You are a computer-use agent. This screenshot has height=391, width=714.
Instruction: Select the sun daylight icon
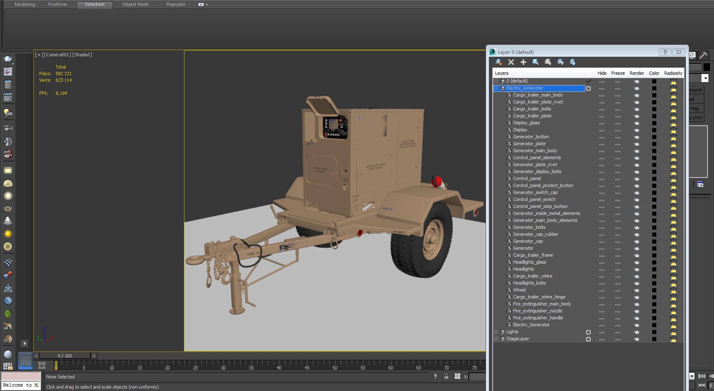click(8, 234)
